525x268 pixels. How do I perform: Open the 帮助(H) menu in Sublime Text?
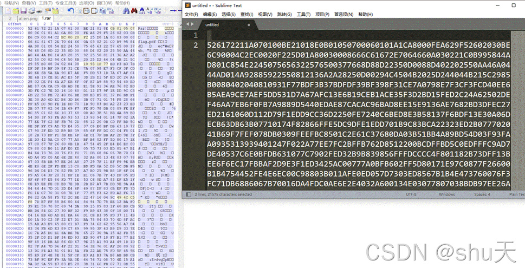tap(365, 15)
